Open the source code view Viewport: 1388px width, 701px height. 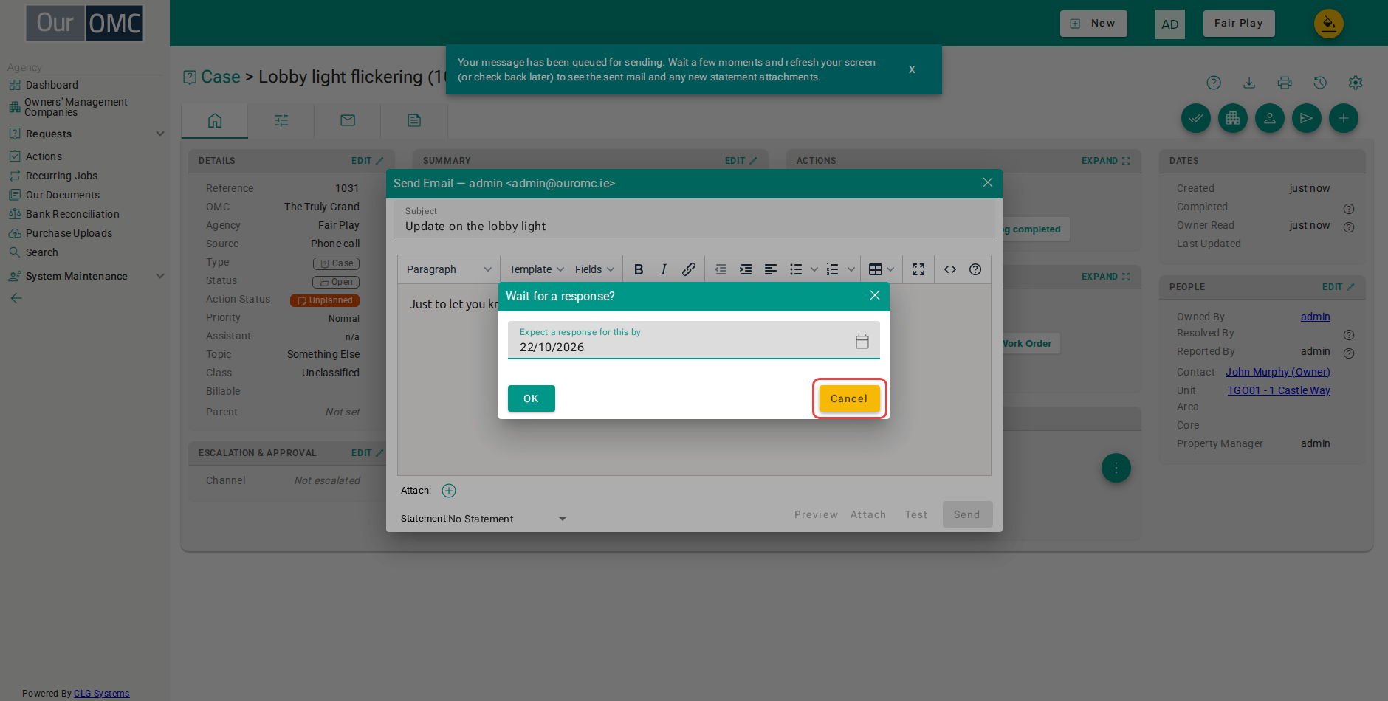tap(950, 269)
